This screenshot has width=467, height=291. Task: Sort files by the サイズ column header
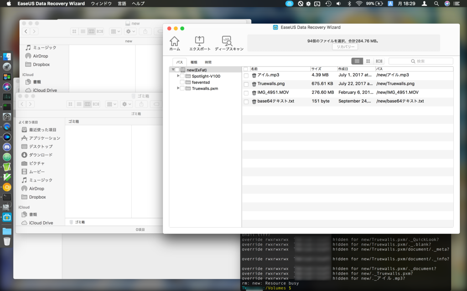click(324, 69)
